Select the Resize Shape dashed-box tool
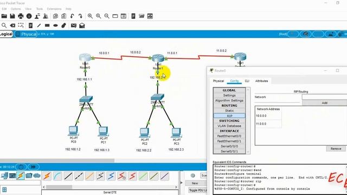 point(21,25)
